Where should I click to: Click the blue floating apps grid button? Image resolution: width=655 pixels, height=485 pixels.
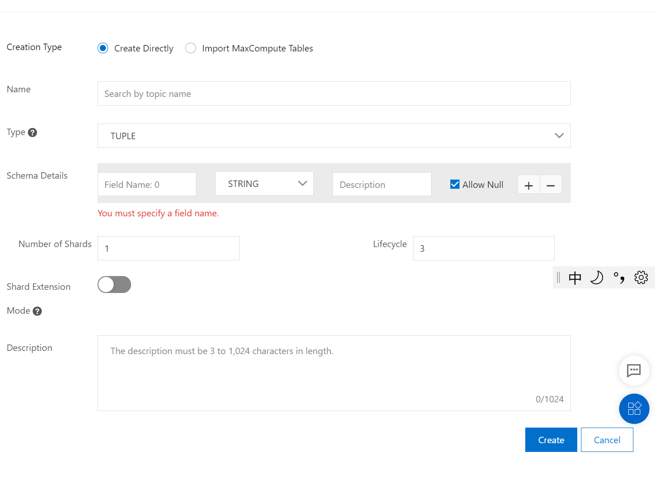click(x=634, y=408)
